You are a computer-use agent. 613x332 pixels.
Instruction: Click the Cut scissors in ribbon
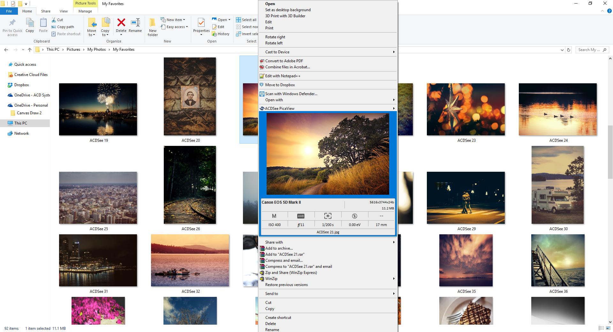click(54, 20)
